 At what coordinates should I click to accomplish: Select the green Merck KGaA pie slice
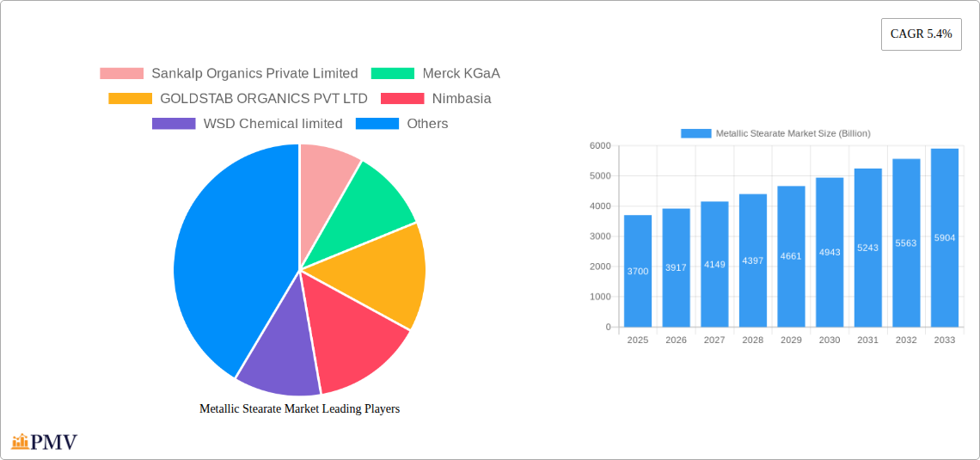[369, 216]
